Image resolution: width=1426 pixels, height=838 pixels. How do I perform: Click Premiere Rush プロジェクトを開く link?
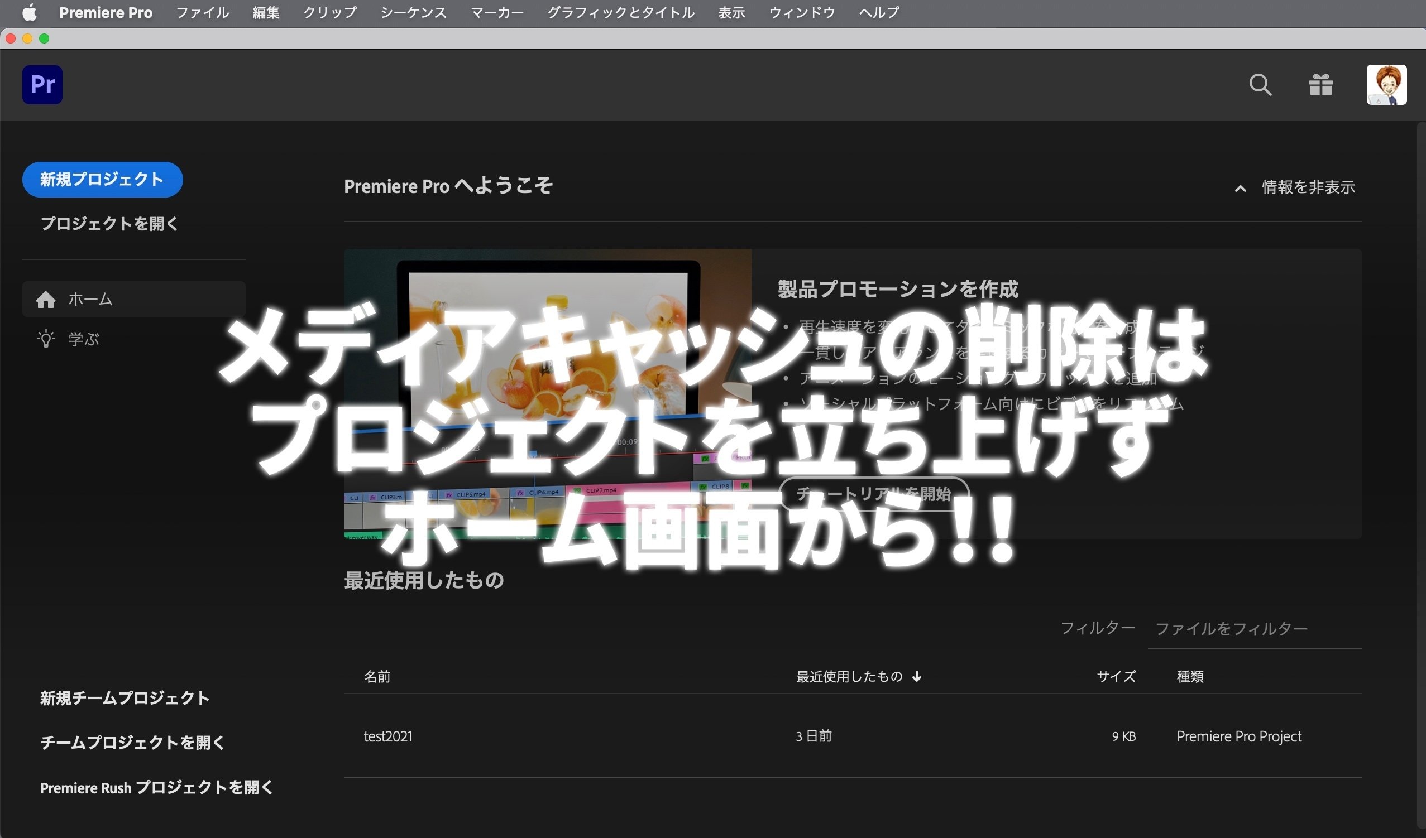pyautogui.click(x=157, y=787)
